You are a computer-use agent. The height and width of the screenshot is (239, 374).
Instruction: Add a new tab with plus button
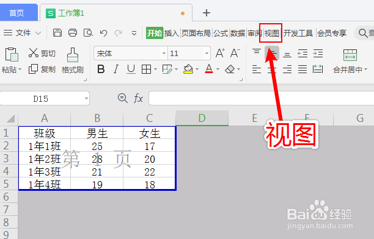point(207,13)
